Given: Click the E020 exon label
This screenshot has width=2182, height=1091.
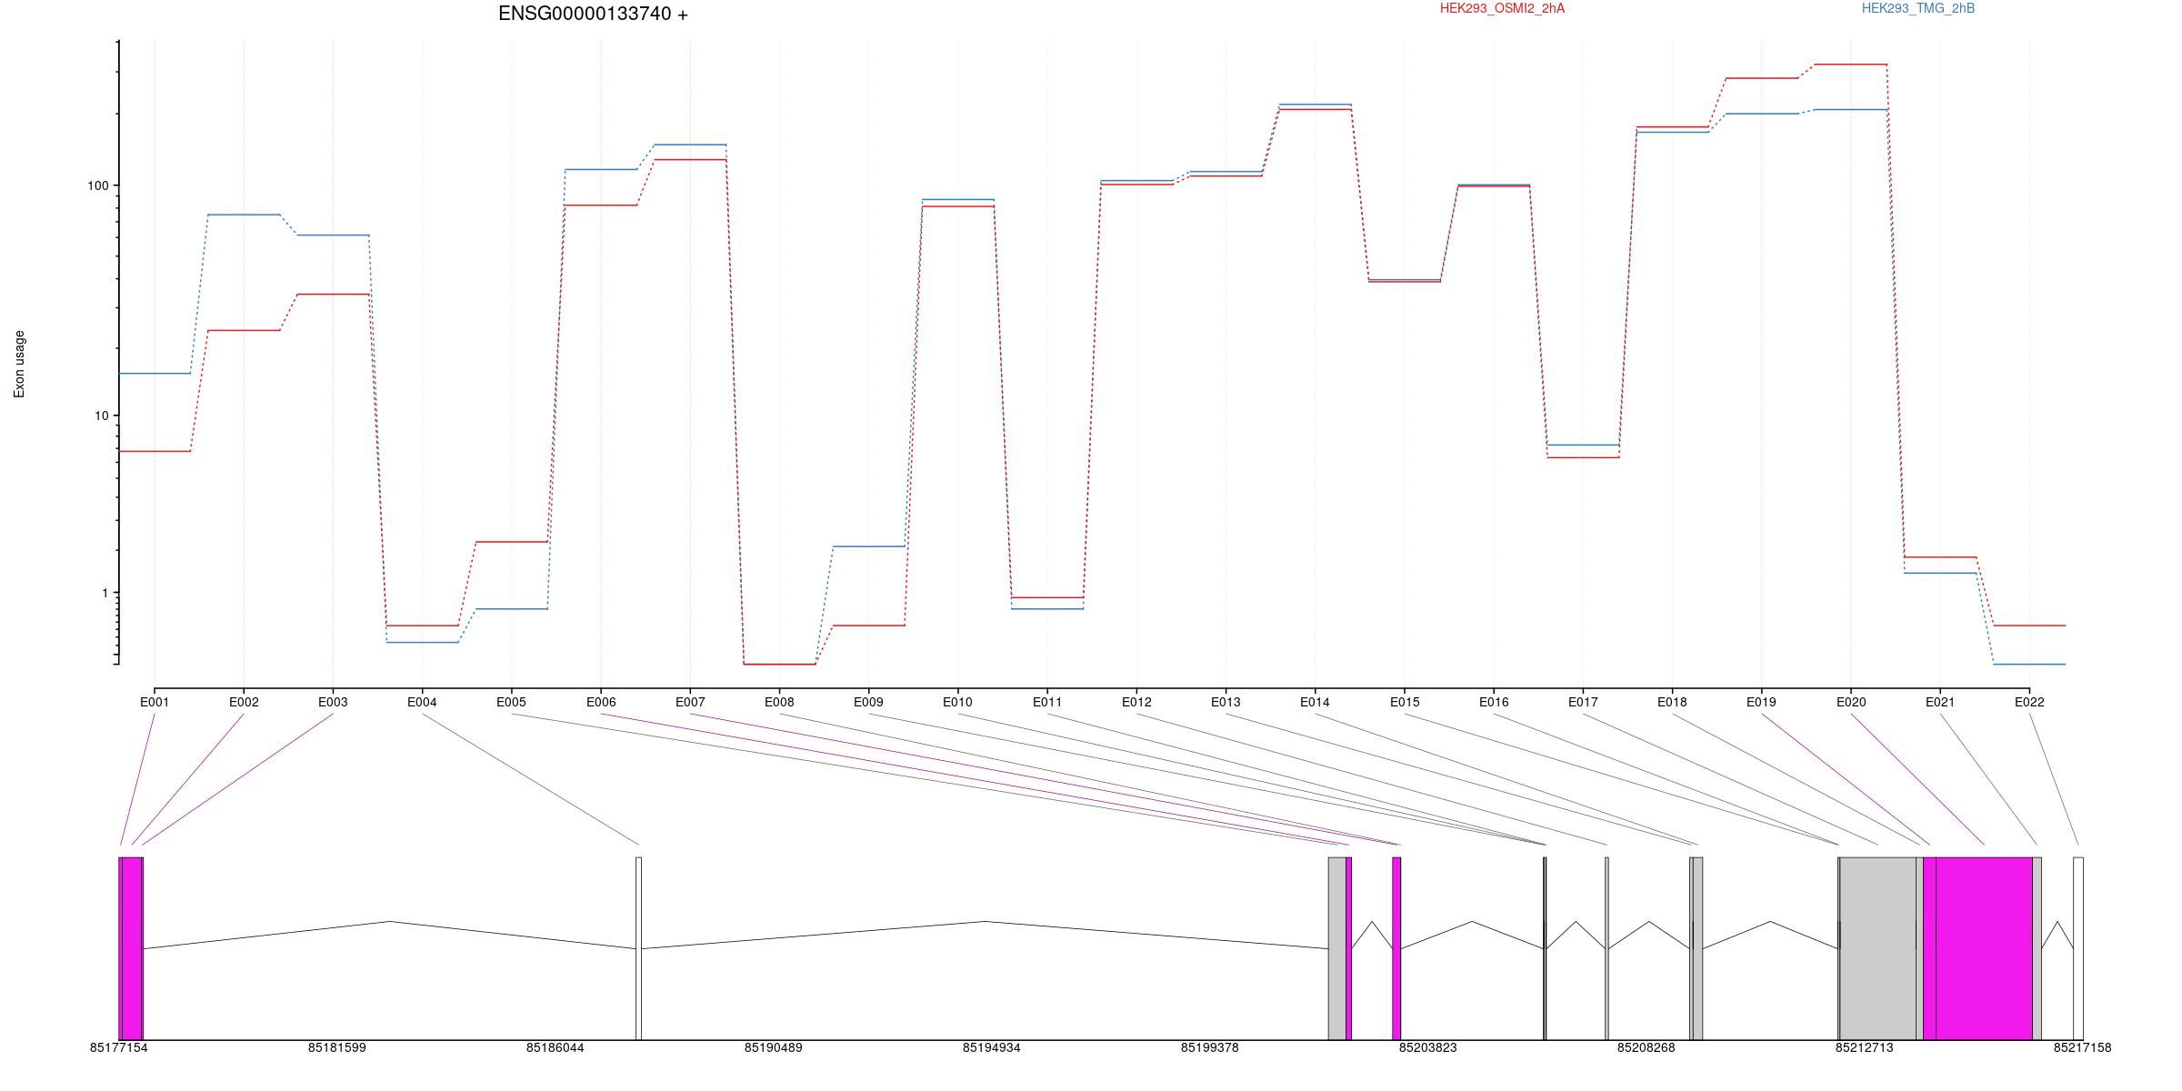Looking at the screenshot, I should coord(1851,702).
